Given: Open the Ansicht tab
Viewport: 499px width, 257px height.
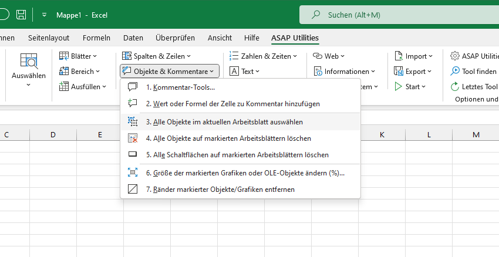Looking at the screenshot, I should (220, 38).
